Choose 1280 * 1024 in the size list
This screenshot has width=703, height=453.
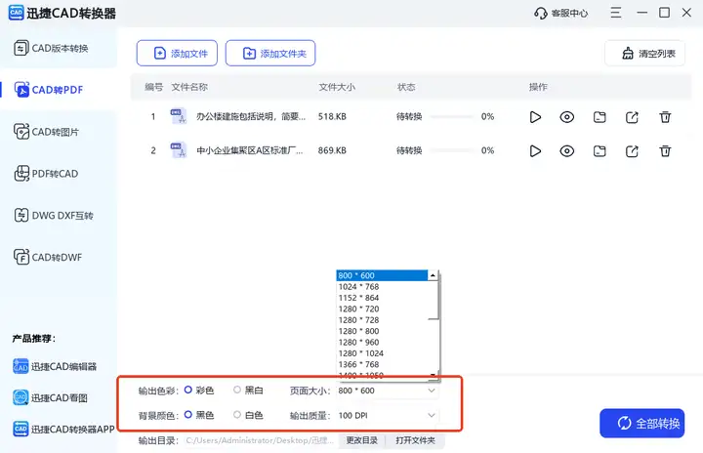coord(382,353)
